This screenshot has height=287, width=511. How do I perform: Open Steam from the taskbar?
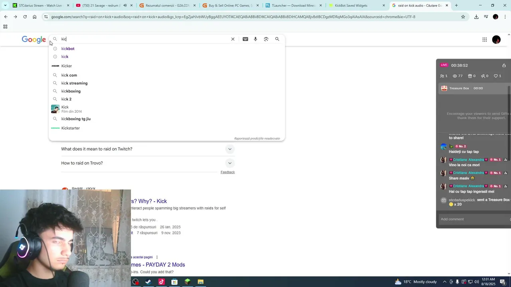click(x=148, y=282)
